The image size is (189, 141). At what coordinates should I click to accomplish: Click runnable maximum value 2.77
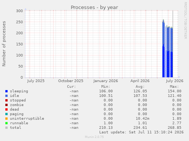point(177,123)
